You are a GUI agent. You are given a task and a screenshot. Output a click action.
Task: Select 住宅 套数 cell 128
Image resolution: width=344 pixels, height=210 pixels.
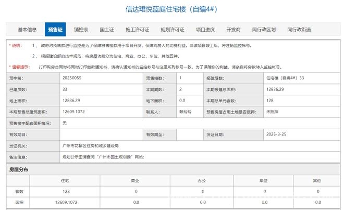pos(66,192)
